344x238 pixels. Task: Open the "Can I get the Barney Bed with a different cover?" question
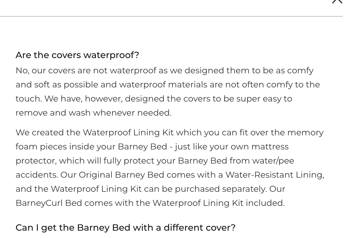[125, 228]
